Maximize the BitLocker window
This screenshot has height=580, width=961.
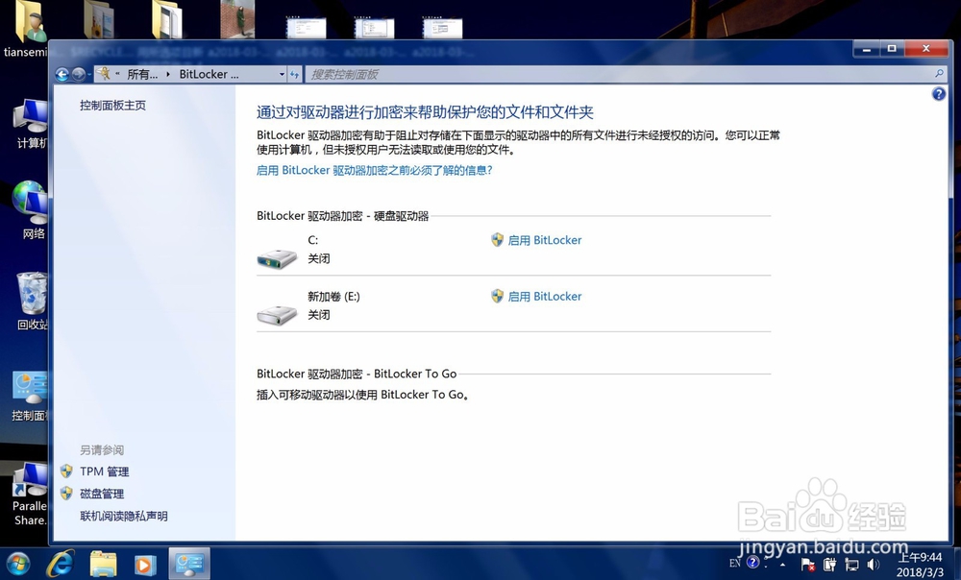[x=892, y=49]
